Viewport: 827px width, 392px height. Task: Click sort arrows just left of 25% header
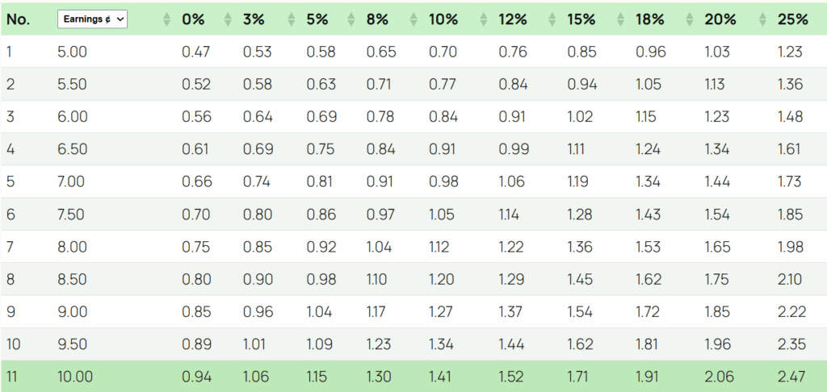tap(762, 19)
